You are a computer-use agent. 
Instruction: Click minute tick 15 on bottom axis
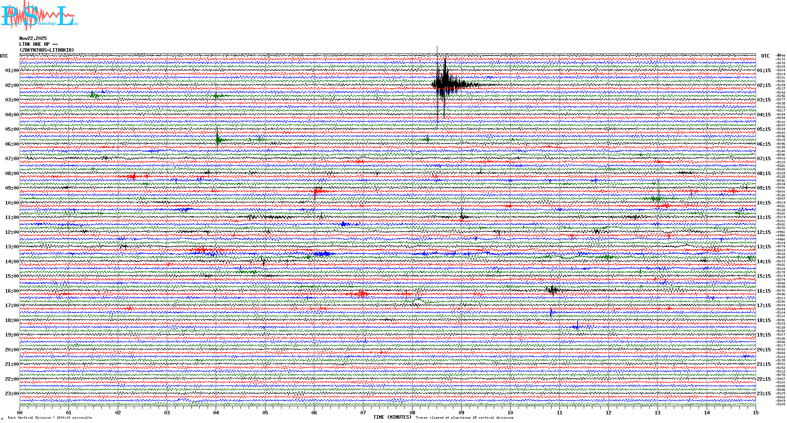(x=756, y=413)
